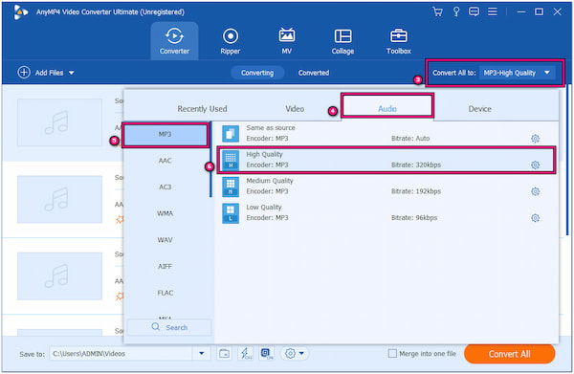Open settings gear for Medium Quality preset

click(535, 191)
